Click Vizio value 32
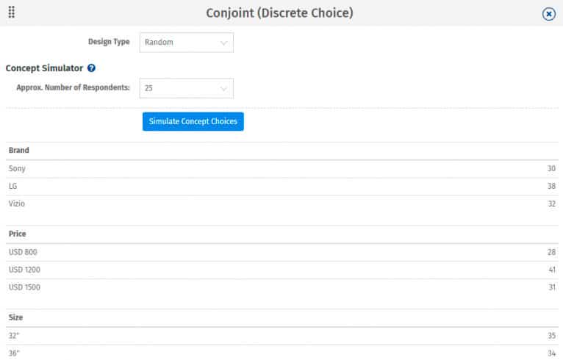The width and height of the screenshot is (563, 360). pos(551,204)
